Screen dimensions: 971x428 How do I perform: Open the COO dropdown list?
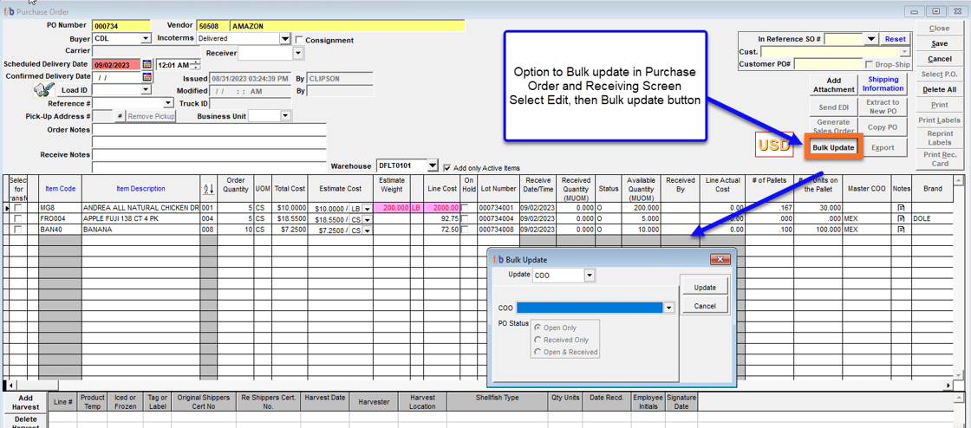coord(668,308)
